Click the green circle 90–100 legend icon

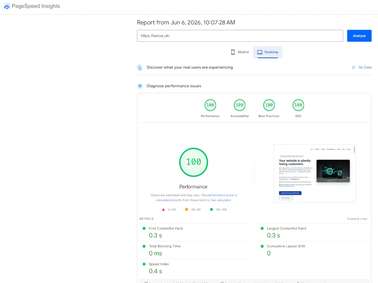click(212, 210)
